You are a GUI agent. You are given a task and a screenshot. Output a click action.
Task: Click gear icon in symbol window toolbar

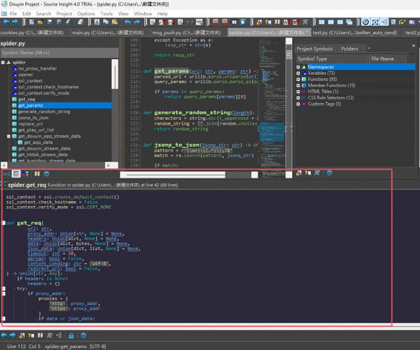coord(46,174)
